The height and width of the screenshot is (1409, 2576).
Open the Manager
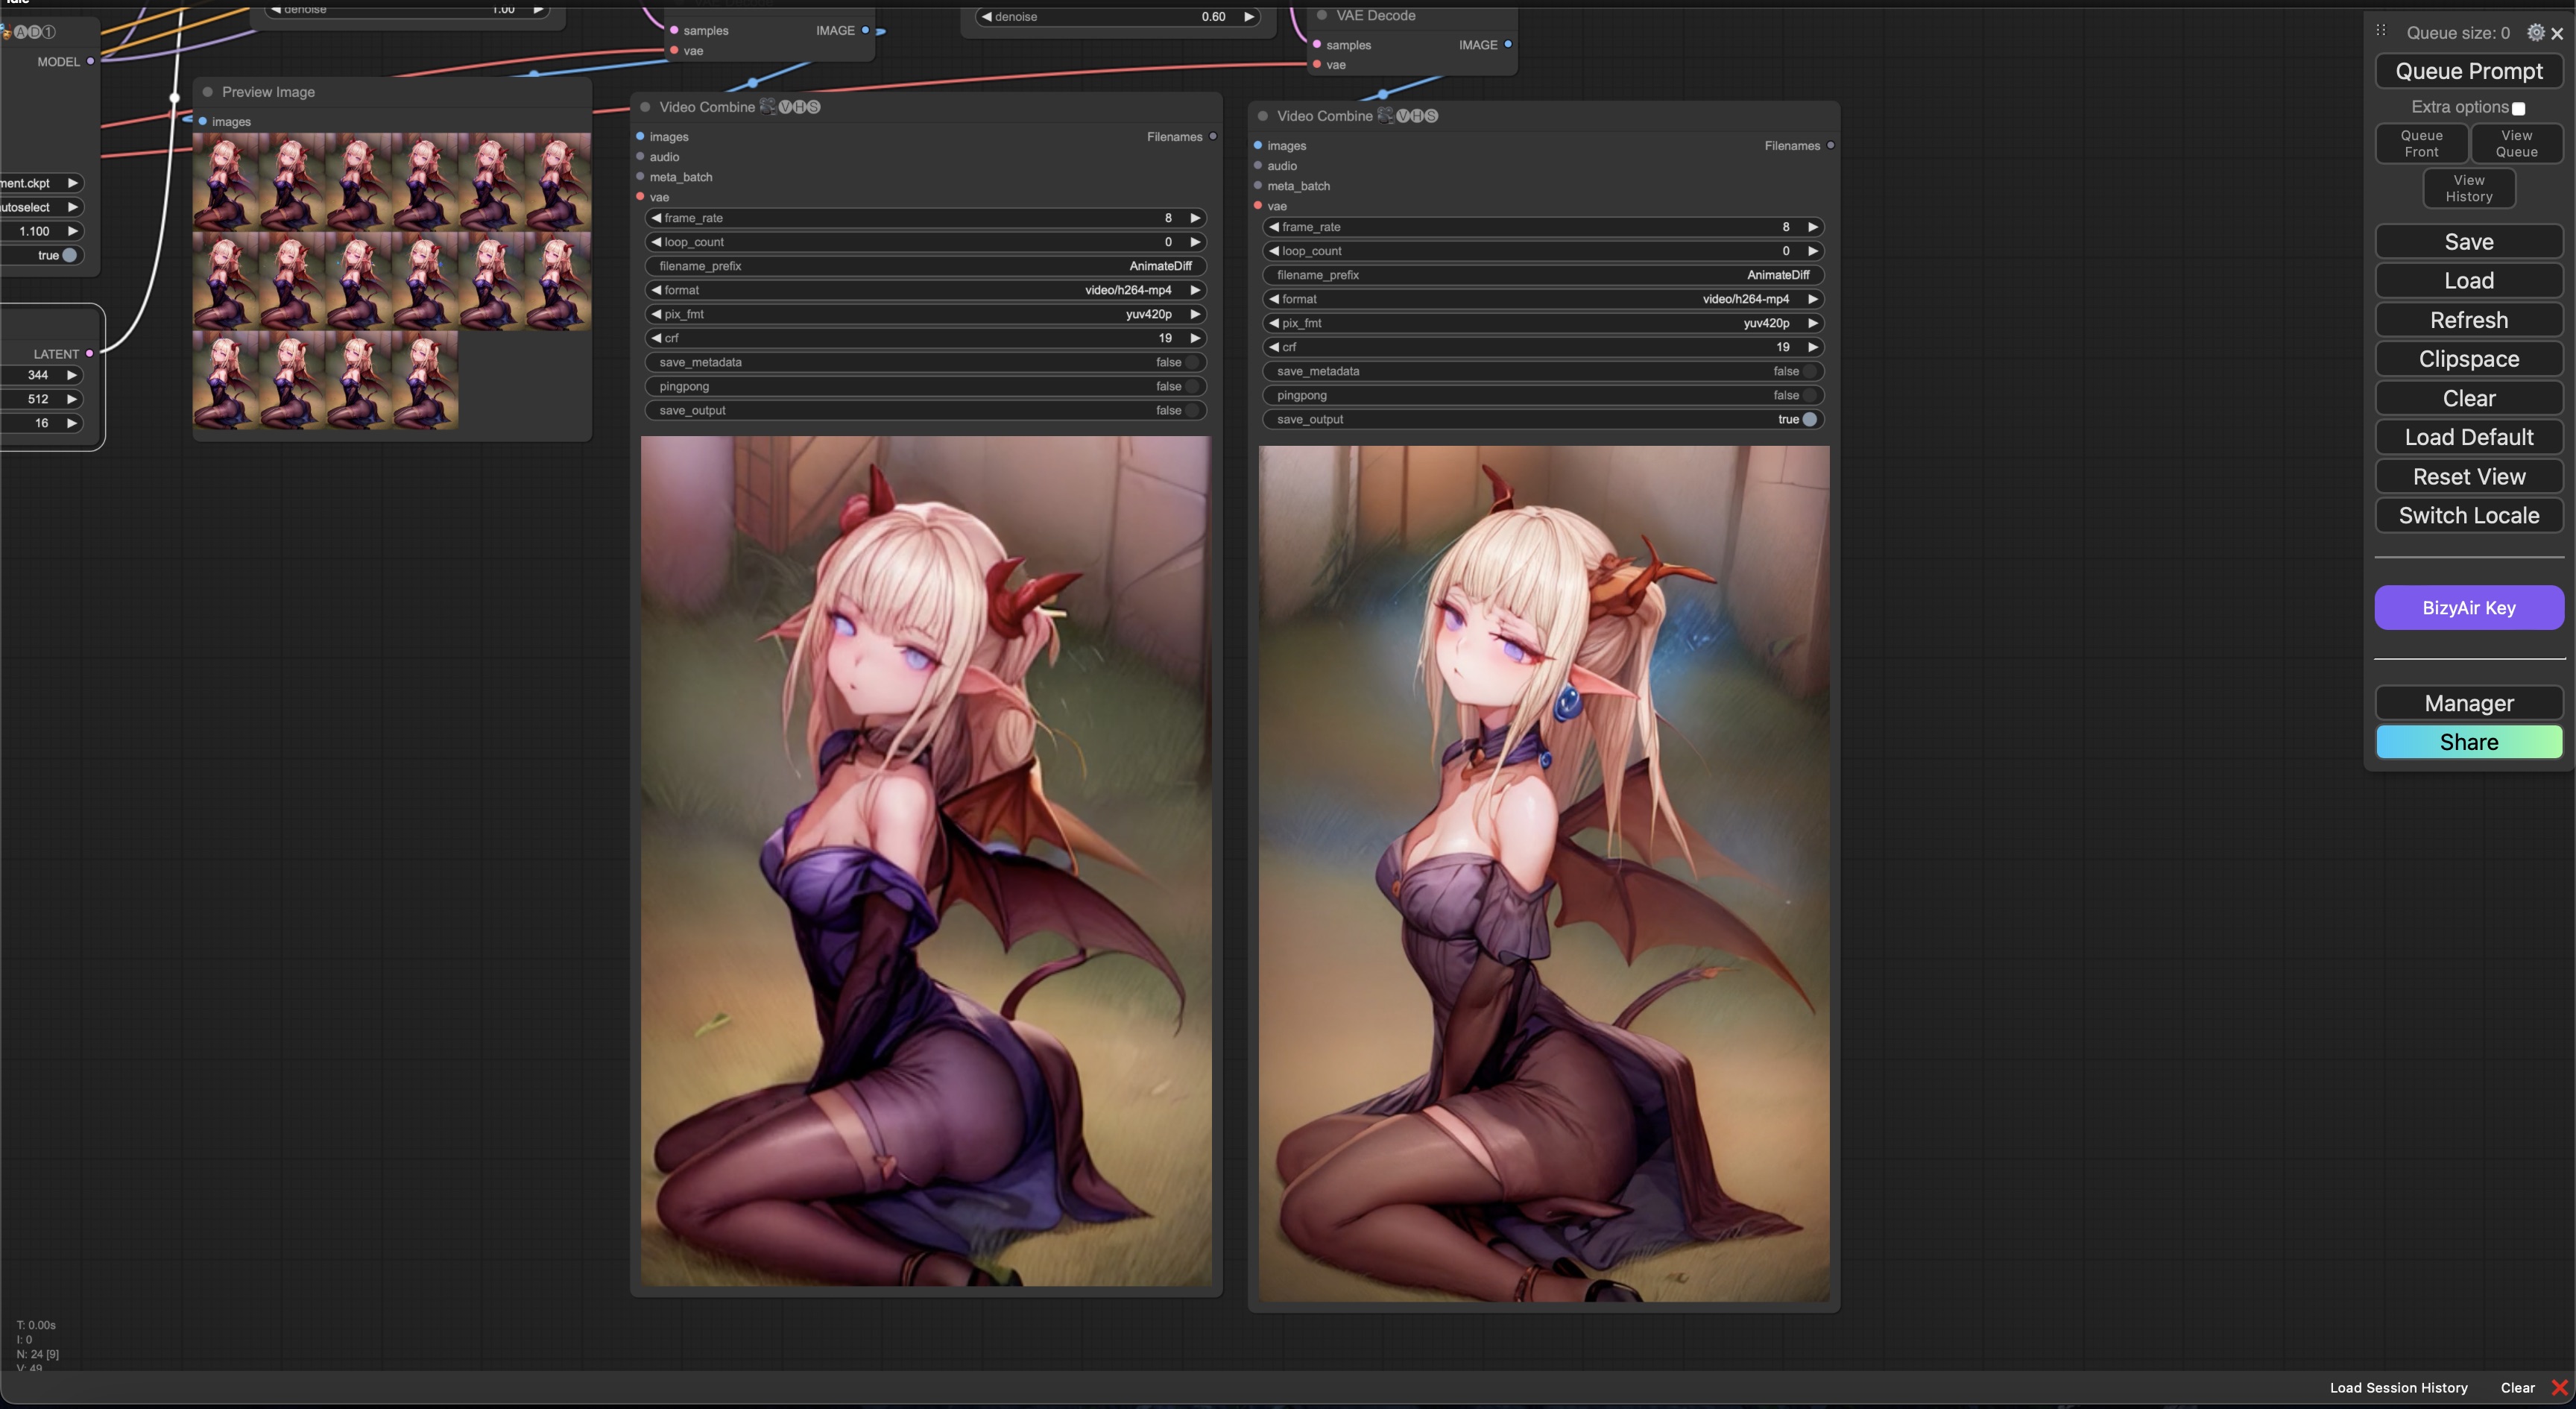tap(2469, 703)
